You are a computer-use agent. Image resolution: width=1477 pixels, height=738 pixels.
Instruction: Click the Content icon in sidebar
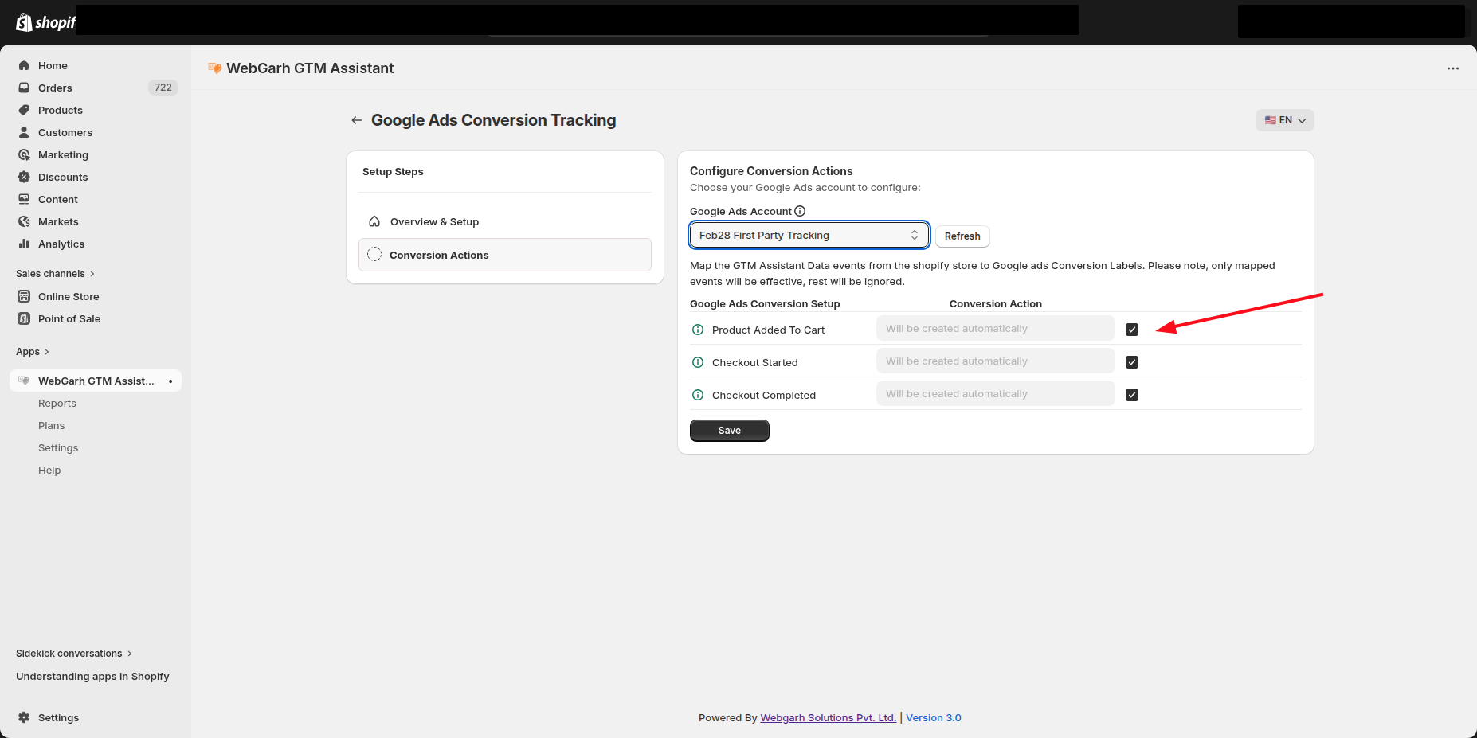coord(24,199)
